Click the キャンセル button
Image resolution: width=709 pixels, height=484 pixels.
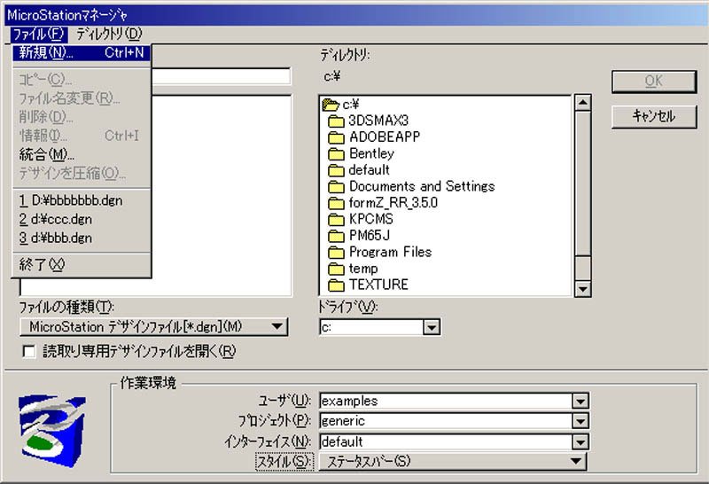(654, 117)
